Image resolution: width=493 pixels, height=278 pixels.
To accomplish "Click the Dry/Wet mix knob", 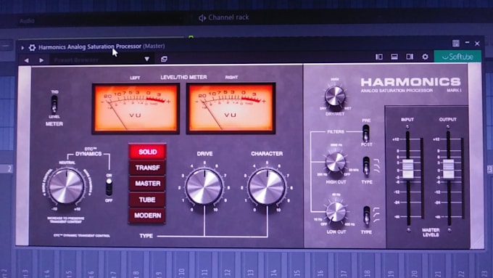I will [x=335, y=96].
